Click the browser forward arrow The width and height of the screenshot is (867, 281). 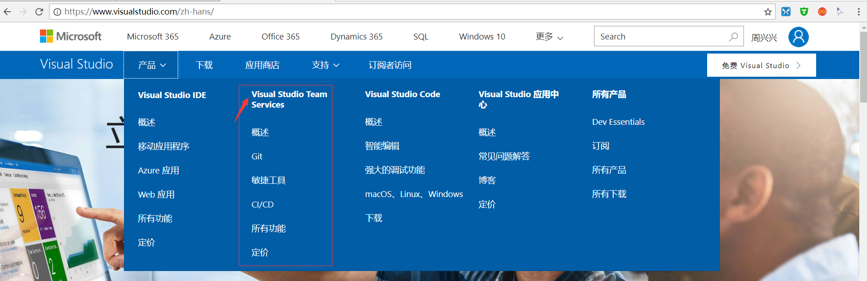coord(23,12)
